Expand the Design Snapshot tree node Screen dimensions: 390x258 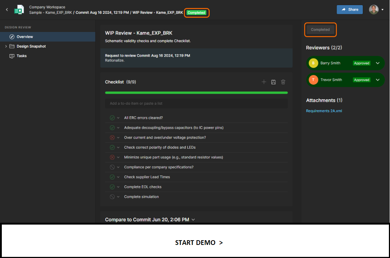pyautogui.click(x=6, y=47)
